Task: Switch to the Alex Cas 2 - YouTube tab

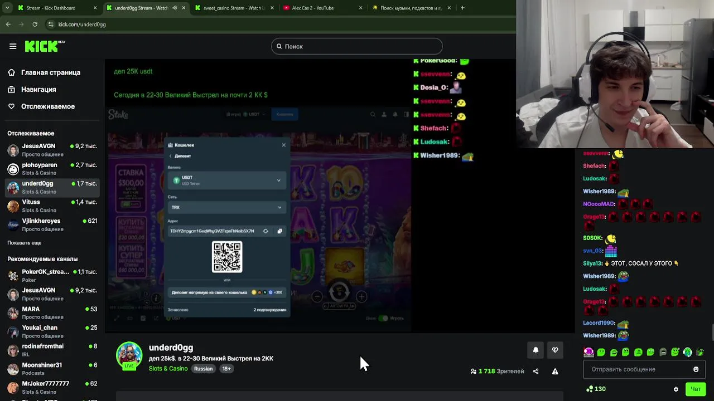Action: click(x=322, y=8)
